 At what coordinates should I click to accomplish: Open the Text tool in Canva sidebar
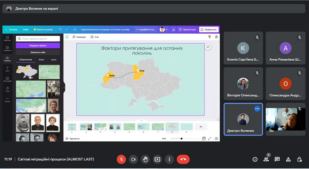coord(7,69)
